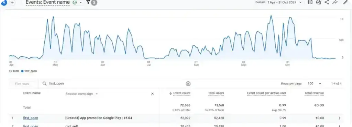This screenshot has width=352, height=127.
Task: Clear the first_open search with the X icon
Action: pos(188,84)
